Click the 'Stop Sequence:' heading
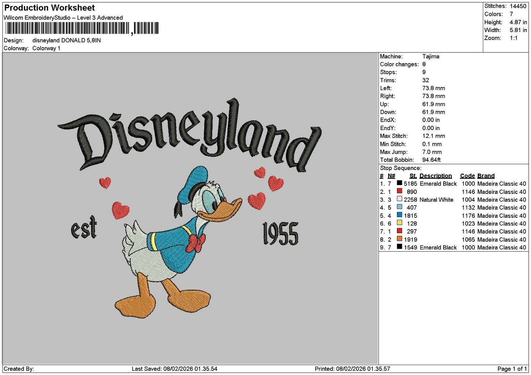 [x=401, y=168]
